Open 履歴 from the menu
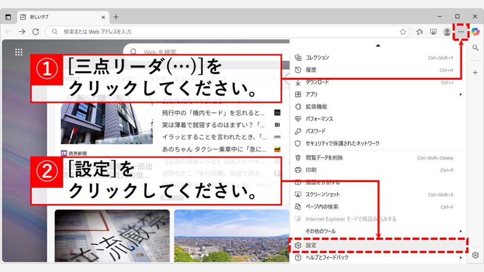The image size is (484, 272). pyautogui.click(x=379, y=70)
